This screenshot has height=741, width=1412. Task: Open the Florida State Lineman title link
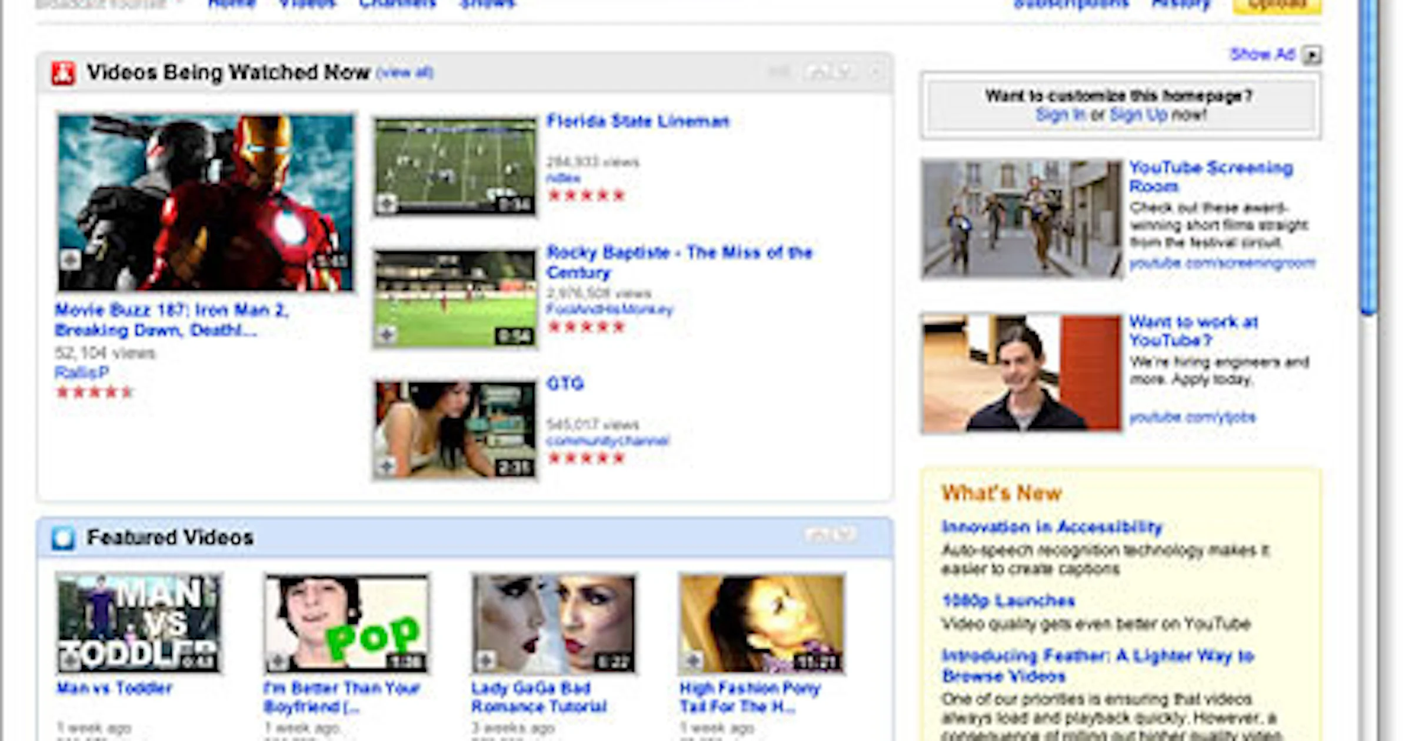tap(638, 121)
